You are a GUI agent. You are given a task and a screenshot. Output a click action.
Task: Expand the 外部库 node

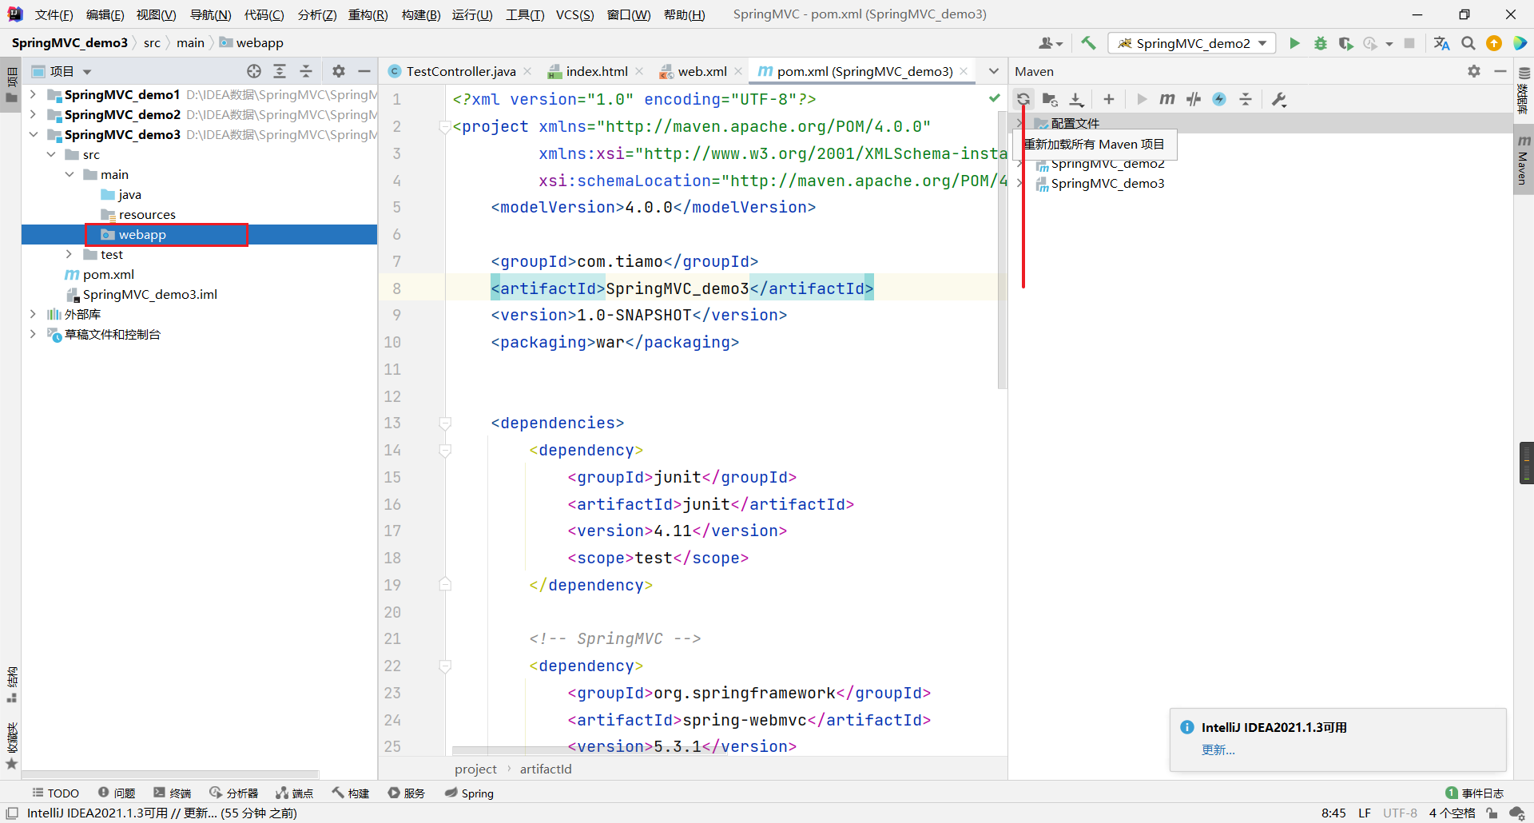(x=33, y=314)
